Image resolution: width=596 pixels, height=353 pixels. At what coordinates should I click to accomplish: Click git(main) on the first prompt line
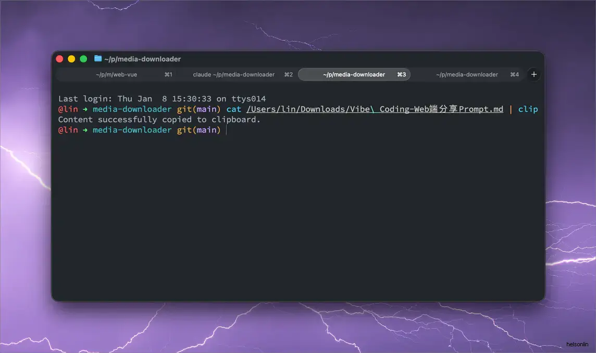199,109
